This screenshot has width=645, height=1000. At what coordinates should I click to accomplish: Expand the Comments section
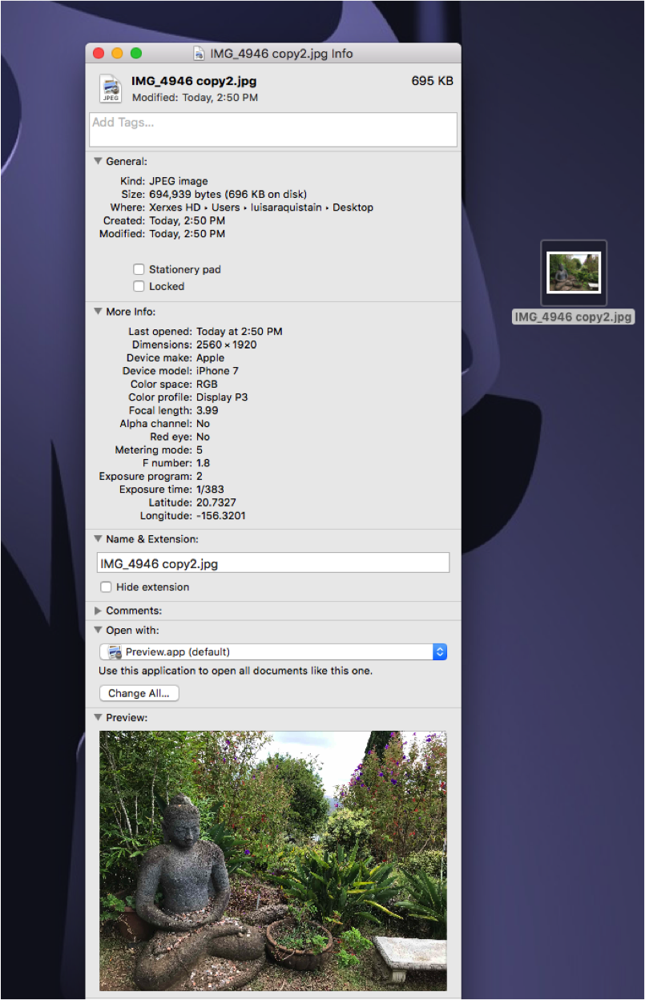[x=98, y=611]
